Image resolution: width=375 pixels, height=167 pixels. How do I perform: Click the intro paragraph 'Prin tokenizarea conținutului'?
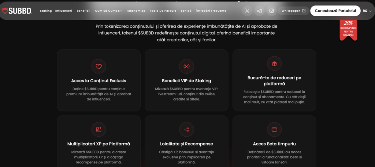pyautogui.click(x=186, y=33)
